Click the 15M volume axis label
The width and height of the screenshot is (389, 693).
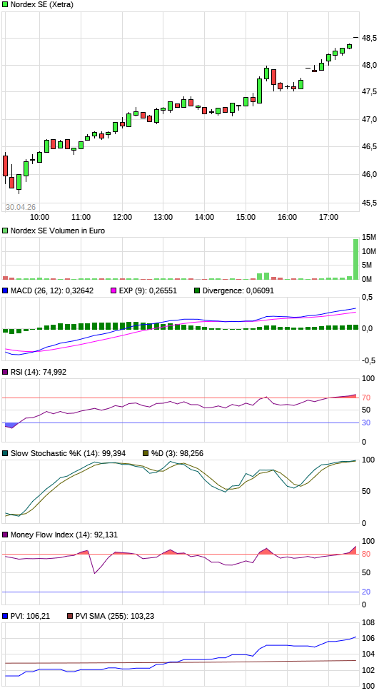pyautogui.click(x=369, y=238)
